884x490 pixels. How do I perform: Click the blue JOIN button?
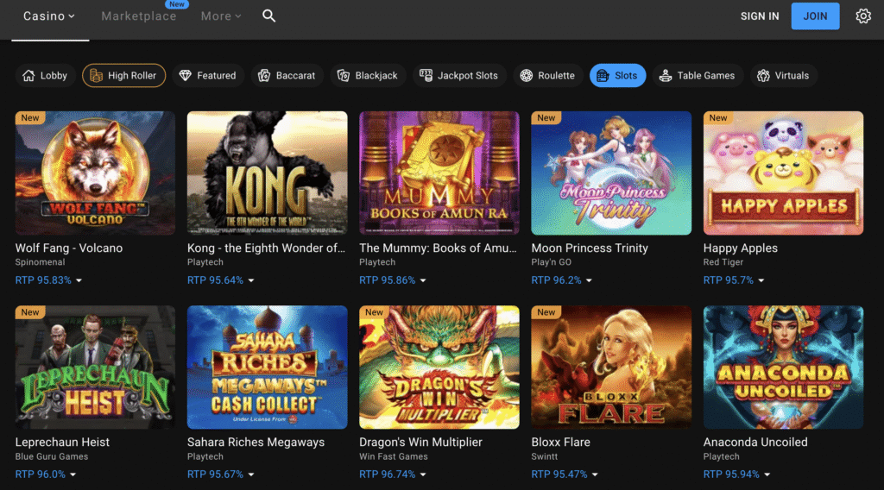815,16
